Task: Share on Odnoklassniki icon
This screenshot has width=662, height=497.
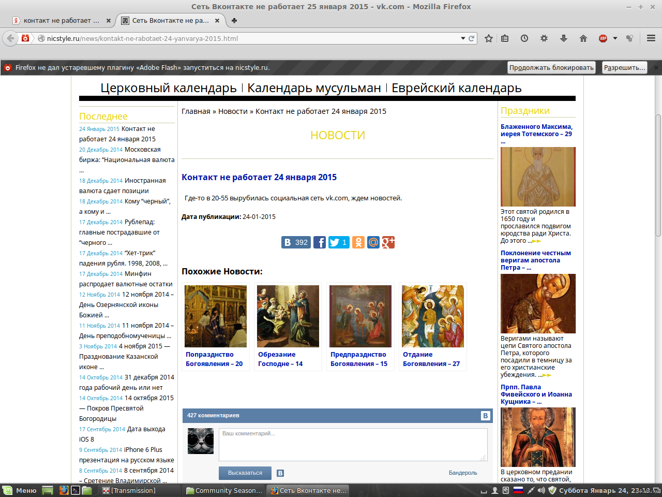Action: [x=358, y=242]
